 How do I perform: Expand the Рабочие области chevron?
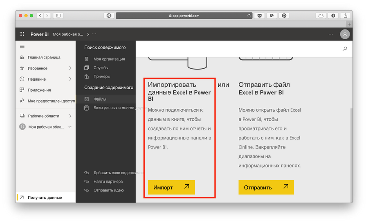(70, 116)
